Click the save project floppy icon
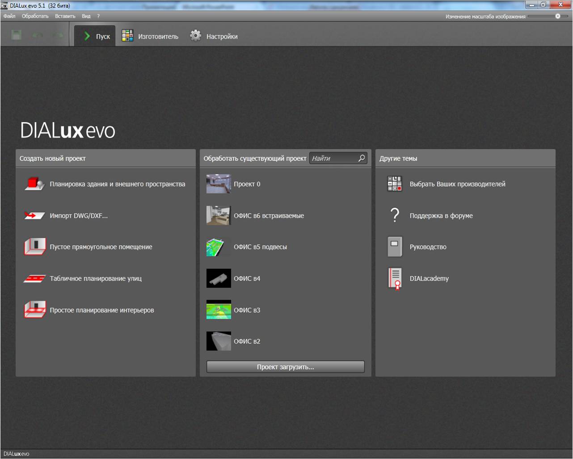Image resolution: width=573 pixels, height=459 pixels. (17, 35)
